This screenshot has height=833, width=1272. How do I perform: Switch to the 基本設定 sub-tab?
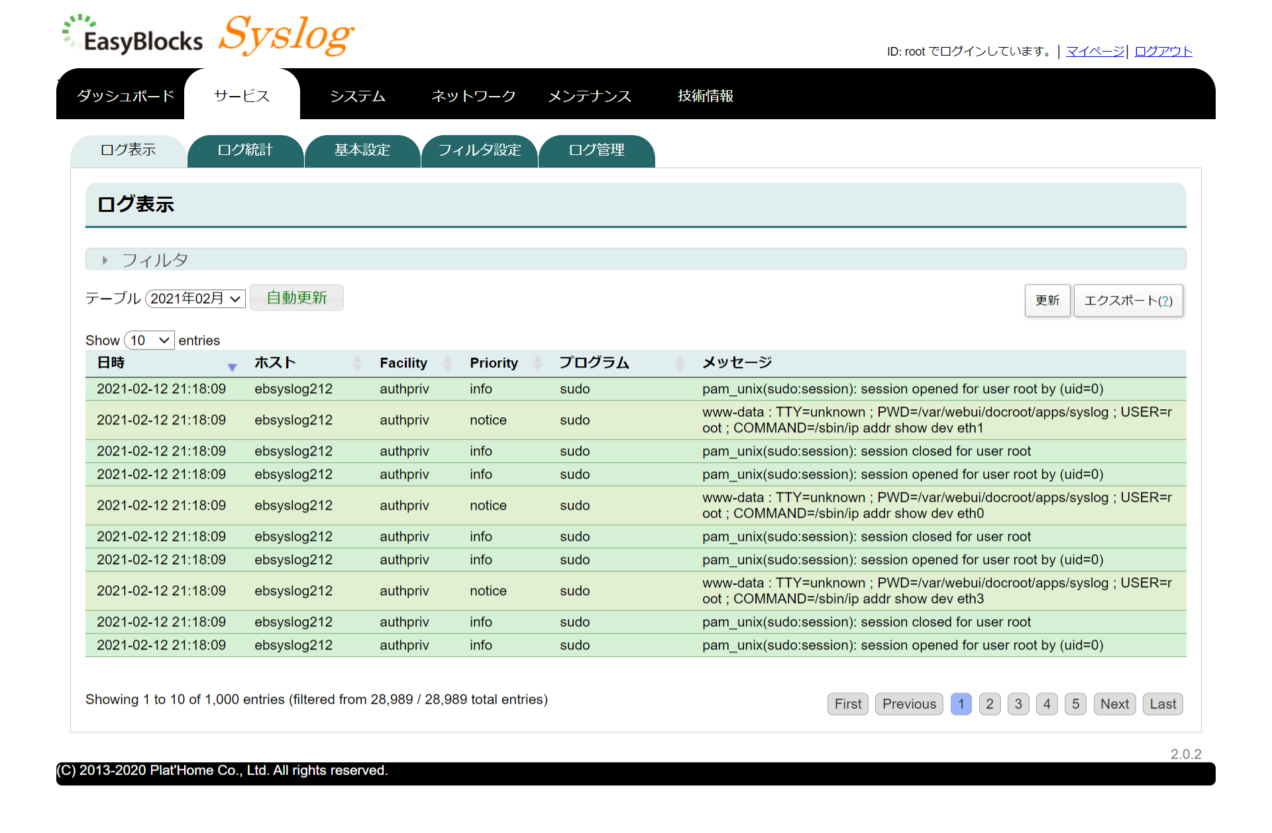click(362, 150)
